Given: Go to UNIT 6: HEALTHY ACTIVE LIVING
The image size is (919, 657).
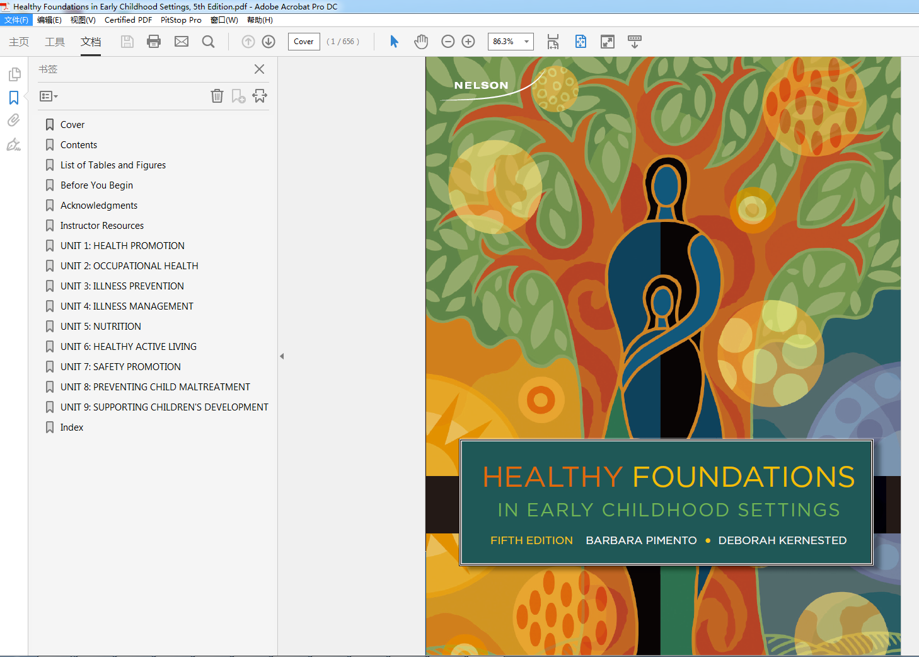Looking at the screenshot, I should pos(129,347).
